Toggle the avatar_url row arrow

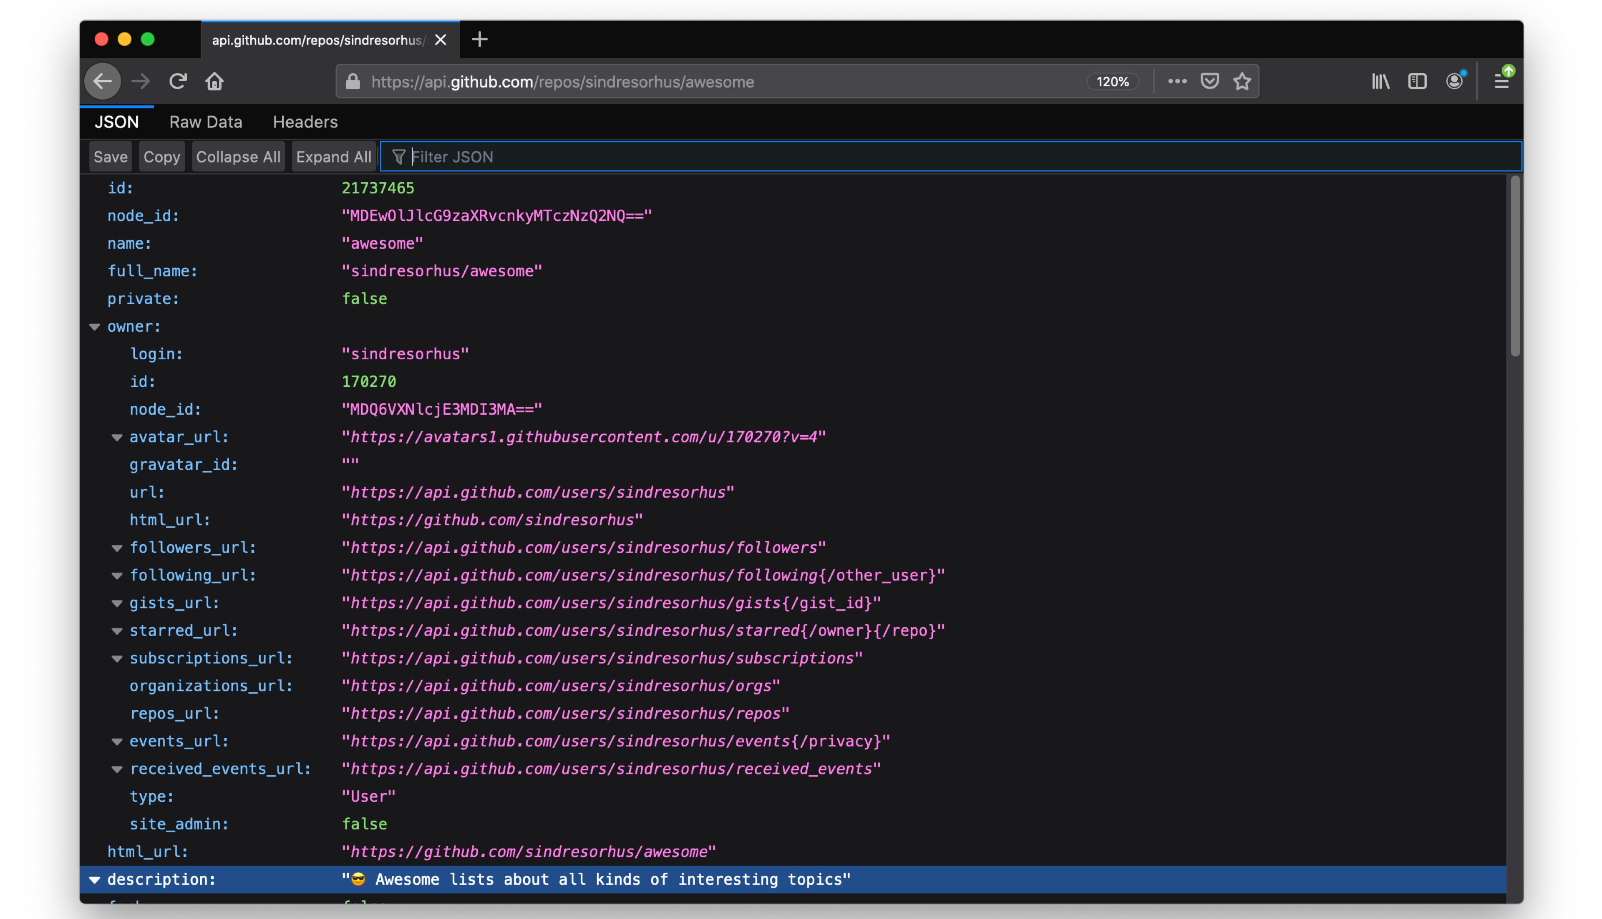point(117,437)
